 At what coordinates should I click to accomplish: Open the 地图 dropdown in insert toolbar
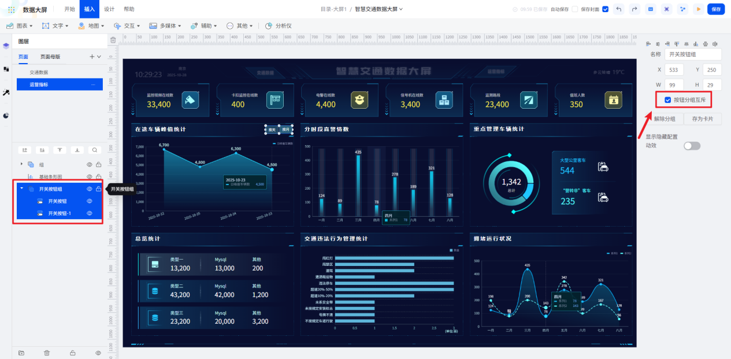(91, 26)
